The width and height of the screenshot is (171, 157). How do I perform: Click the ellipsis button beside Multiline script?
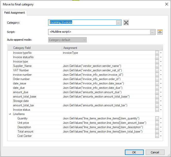[152, 32]
